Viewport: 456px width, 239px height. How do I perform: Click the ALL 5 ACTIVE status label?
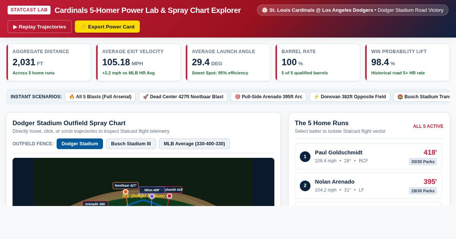point(428,126)
